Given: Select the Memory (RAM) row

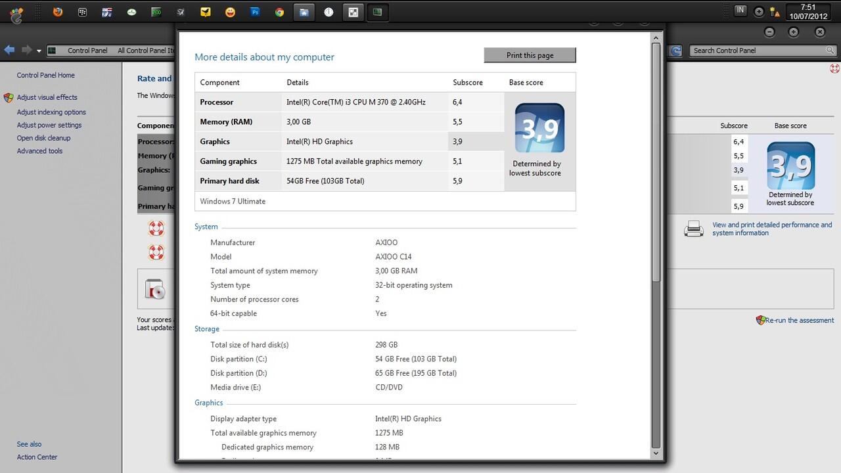Looking at the screenshot, I should (350, 122).
